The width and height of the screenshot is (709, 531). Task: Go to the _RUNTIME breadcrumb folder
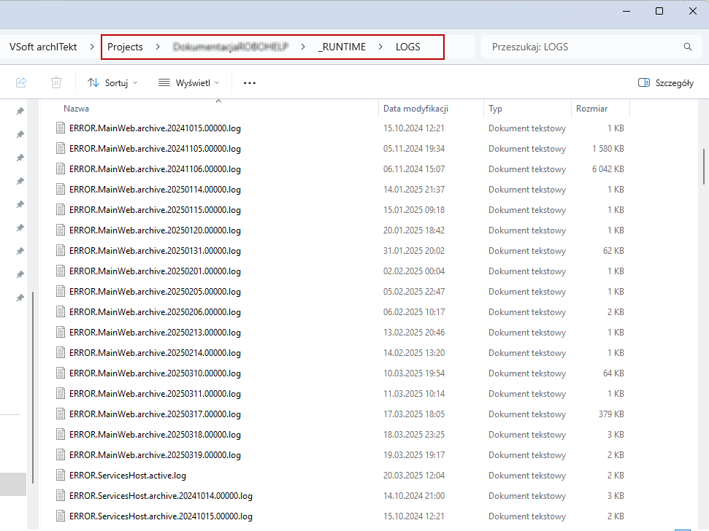[x=342, y=47]
